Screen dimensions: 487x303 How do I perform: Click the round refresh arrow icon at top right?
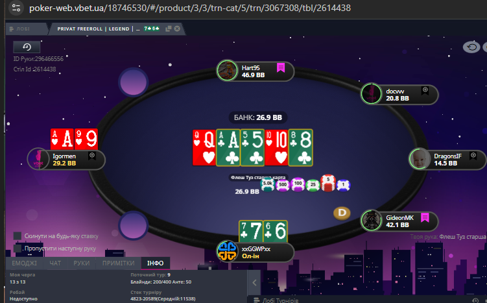471,47
